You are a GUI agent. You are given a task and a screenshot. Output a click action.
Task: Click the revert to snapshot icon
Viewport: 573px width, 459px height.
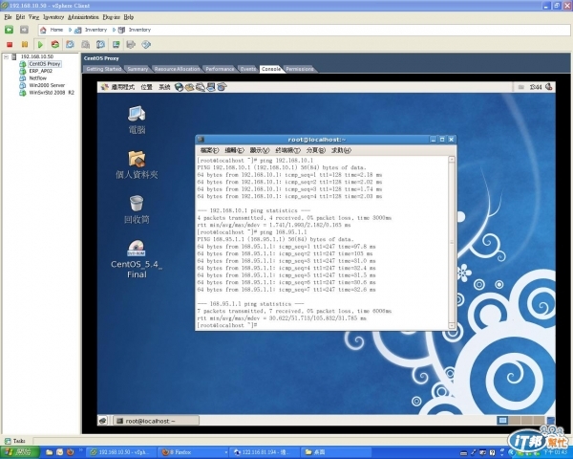pos(85,45)
